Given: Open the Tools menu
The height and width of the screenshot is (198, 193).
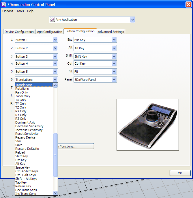Looking at the screenshot, I should point(20,11).
